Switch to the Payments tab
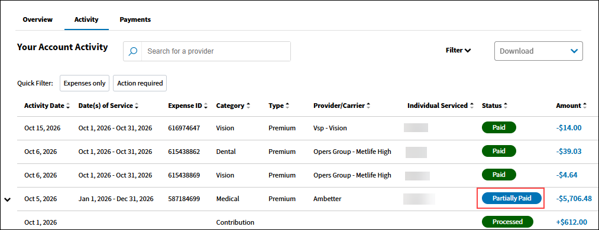Viewport: 599px width, 230px height. point(135,19)
